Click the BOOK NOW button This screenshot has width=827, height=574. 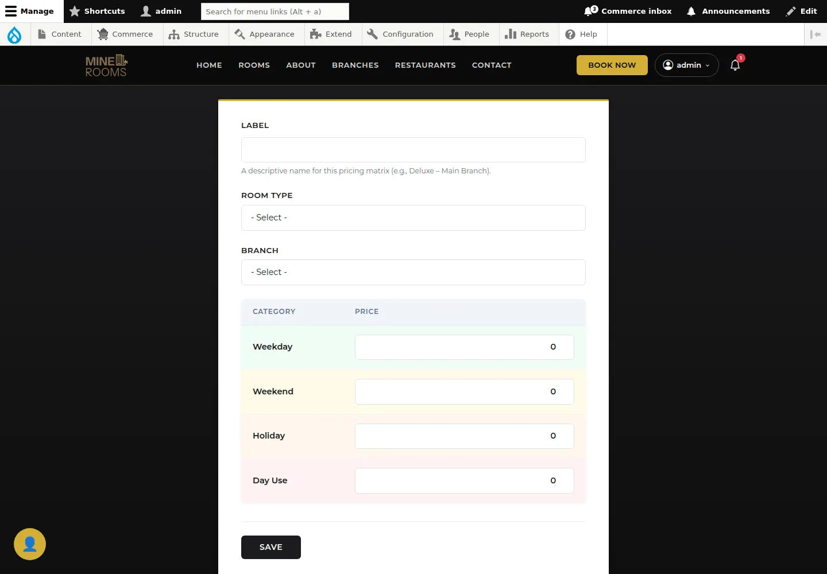[x=612, y=65]
